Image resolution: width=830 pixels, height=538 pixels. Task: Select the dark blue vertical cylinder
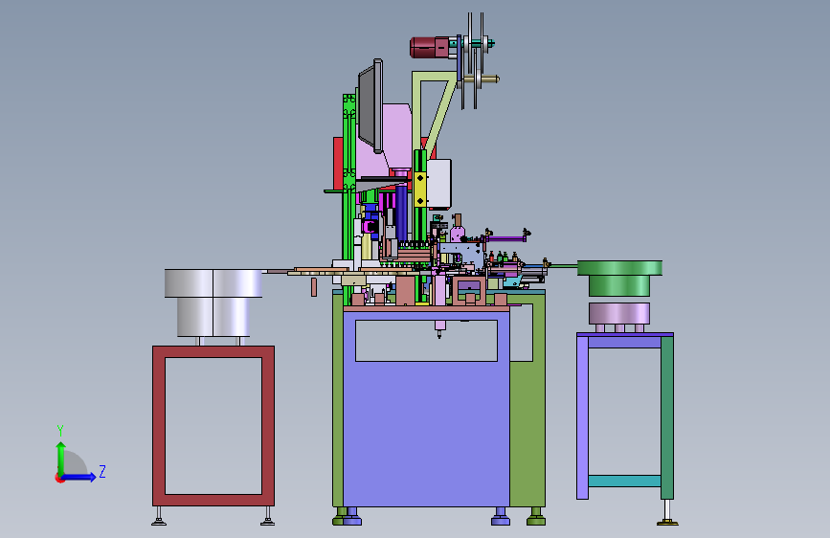402,212
